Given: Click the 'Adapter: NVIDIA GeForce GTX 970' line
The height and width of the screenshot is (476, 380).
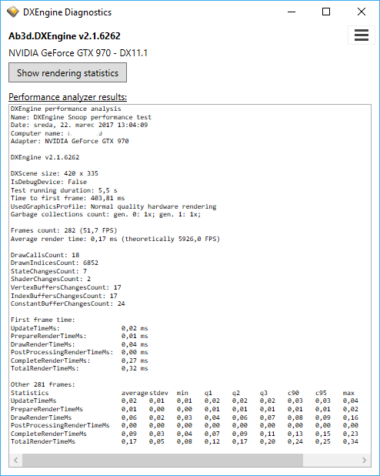Looking at the screenshot, I should click(x=70, y=141).
